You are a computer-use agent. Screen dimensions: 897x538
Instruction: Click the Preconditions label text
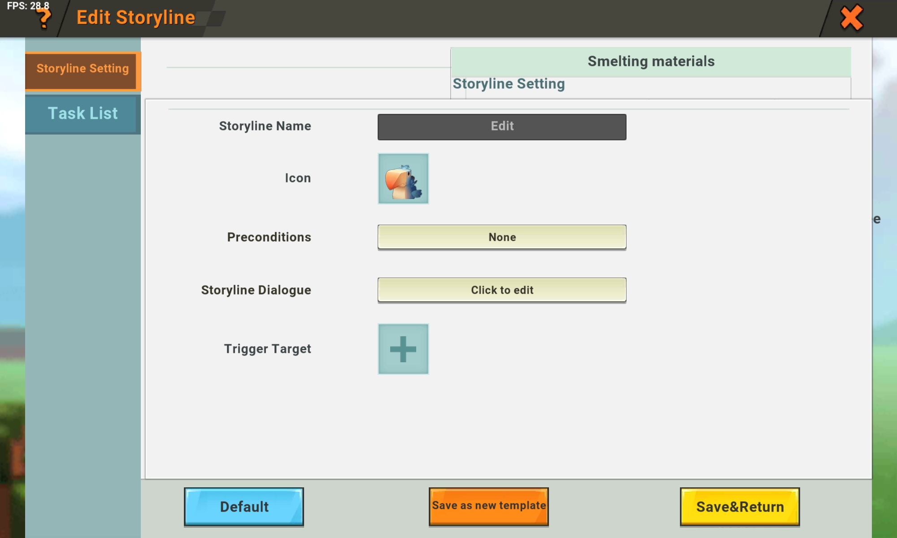[x=269, y=237]
